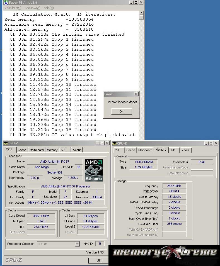Viewport: 220px width, 266px height.
Task: Click the Specification field AMD Athlon(tm) 64 FX-57 Processor
Action: (66, 186)
